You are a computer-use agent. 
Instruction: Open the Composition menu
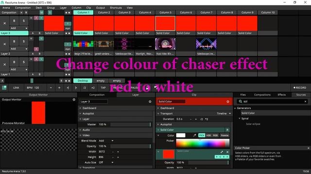click(23, 8)
